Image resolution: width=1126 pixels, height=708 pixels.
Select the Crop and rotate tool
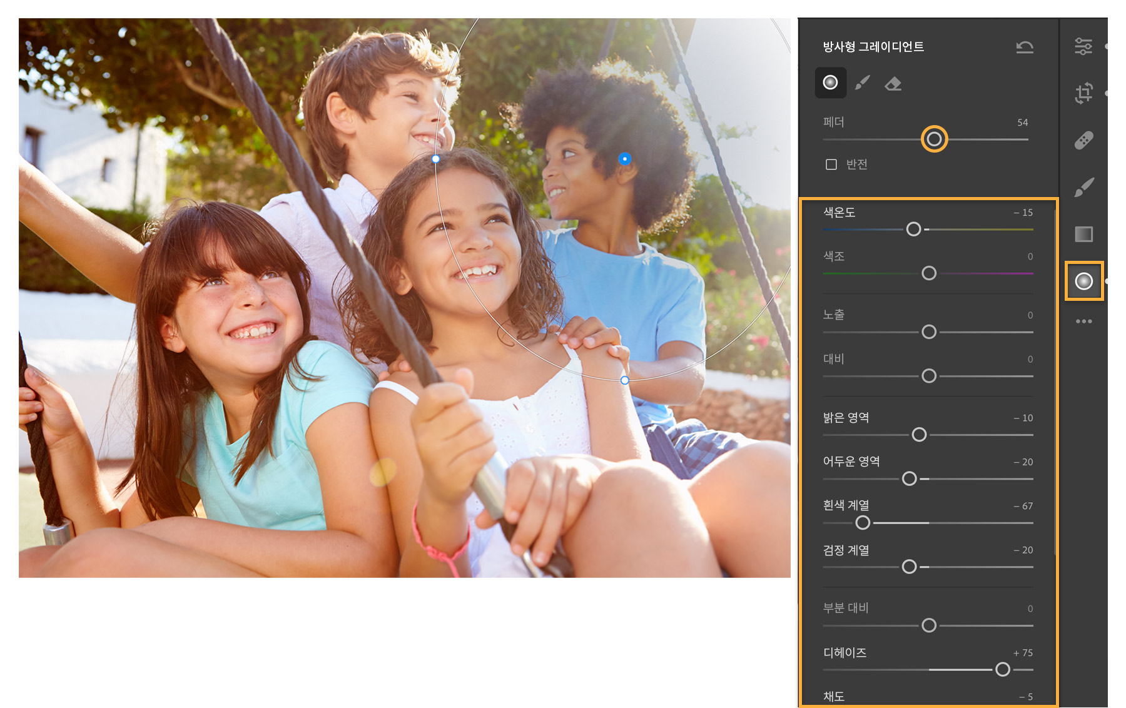tap(1083, 93)
